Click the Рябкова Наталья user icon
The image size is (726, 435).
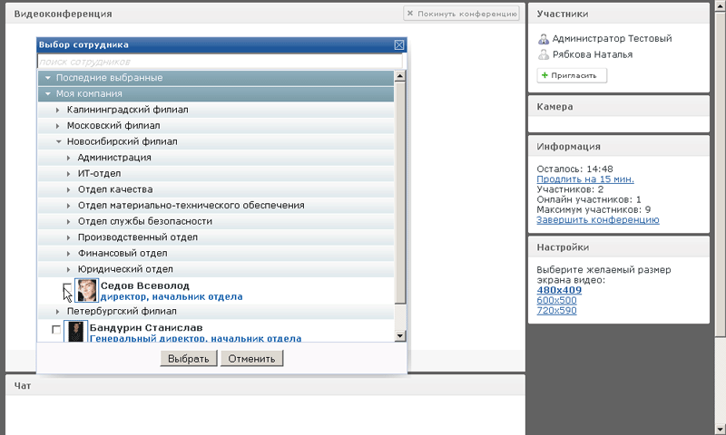543,55
